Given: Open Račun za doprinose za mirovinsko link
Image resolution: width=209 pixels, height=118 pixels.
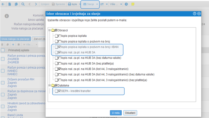Looking at the screenshot, I should [x=26, y=91].
